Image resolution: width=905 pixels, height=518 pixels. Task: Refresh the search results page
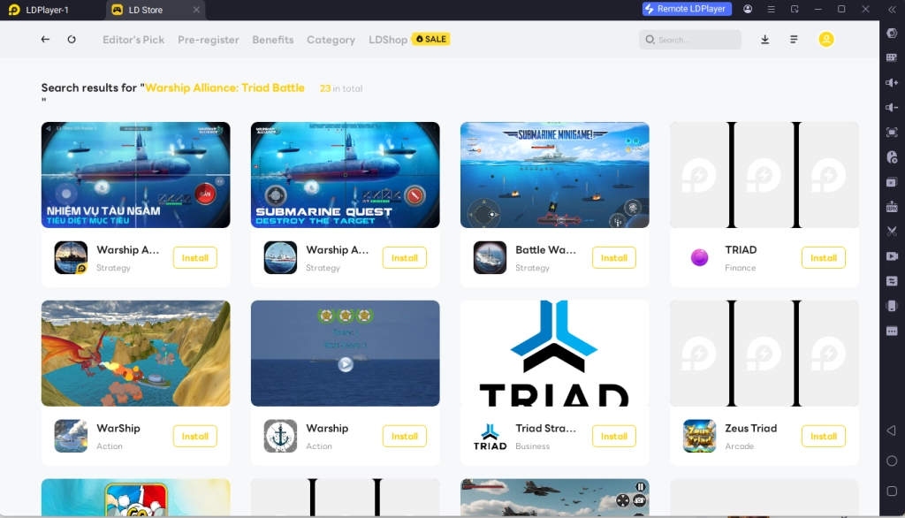coord(72,40)
